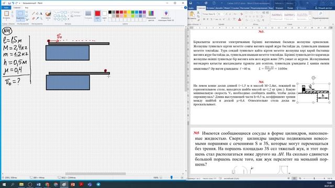
Task: Expand the Brushes dropdown arrow in Paint
Action: (48, 20)
